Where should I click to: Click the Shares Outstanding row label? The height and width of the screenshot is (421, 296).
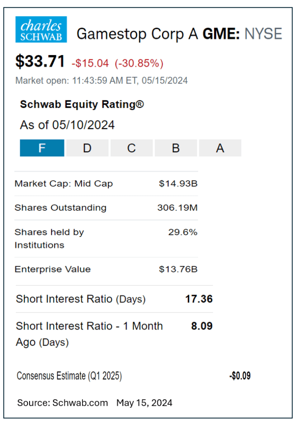point(60,208)
